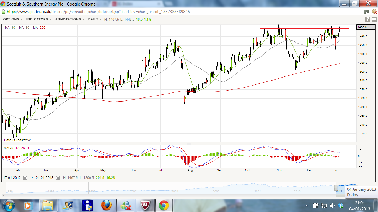The height and width of the screenshot is (212, 378).
Task: Open McAfee shield icon on taskbar
Action: [x=145, y=205]
